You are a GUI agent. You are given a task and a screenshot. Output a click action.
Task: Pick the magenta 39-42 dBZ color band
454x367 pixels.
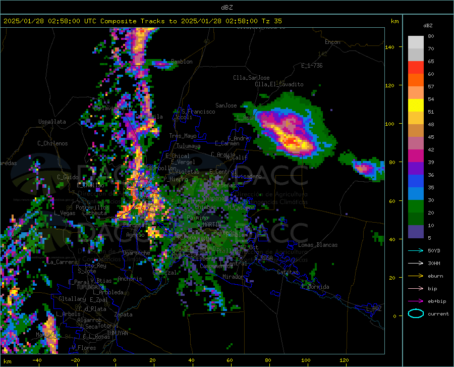(x=416, y=156)
